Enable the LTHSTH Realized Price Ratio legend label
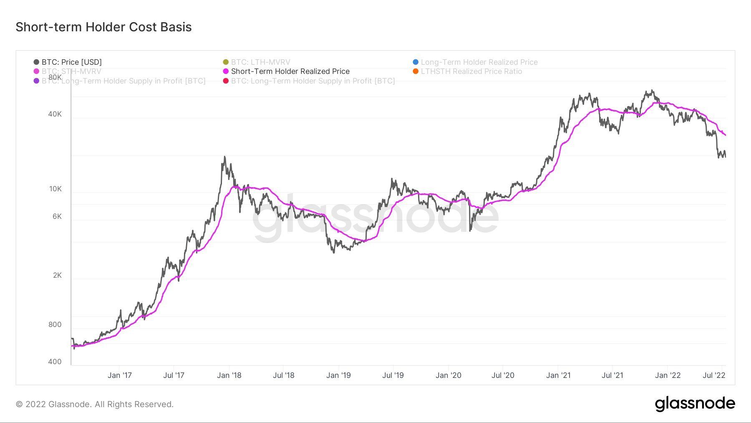751x423 pixels. click(x=471, y=71)
